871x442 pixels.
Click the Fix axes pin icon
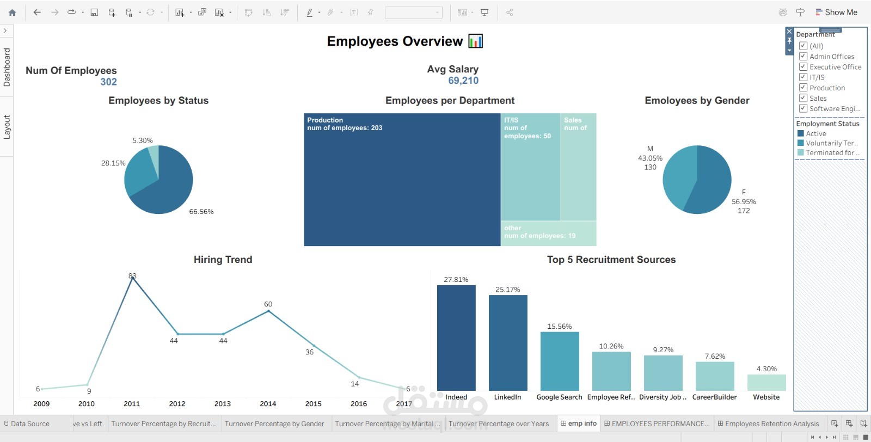371,12
